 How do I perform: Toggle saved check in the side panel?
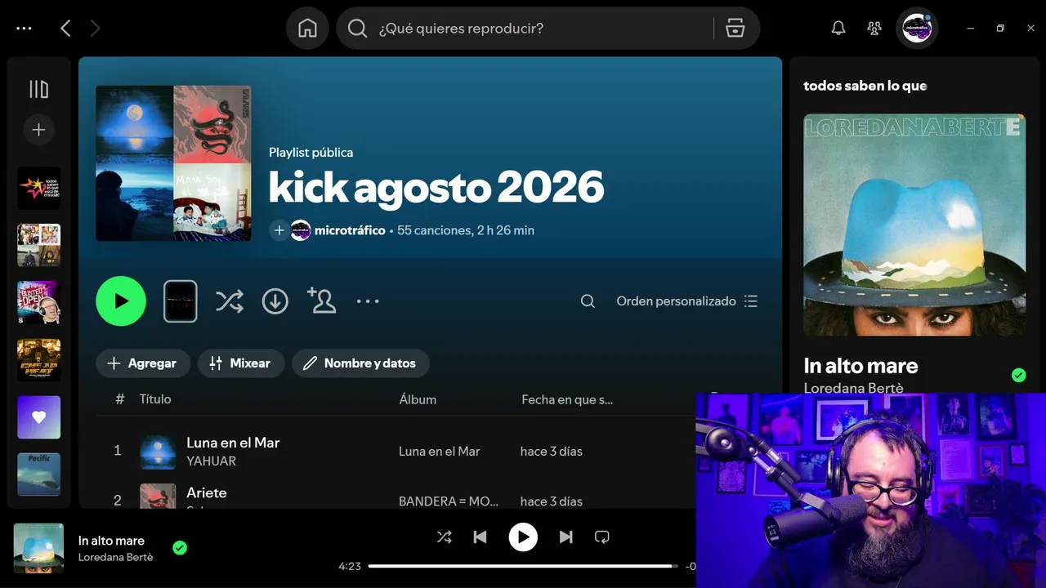(1018, 375)
